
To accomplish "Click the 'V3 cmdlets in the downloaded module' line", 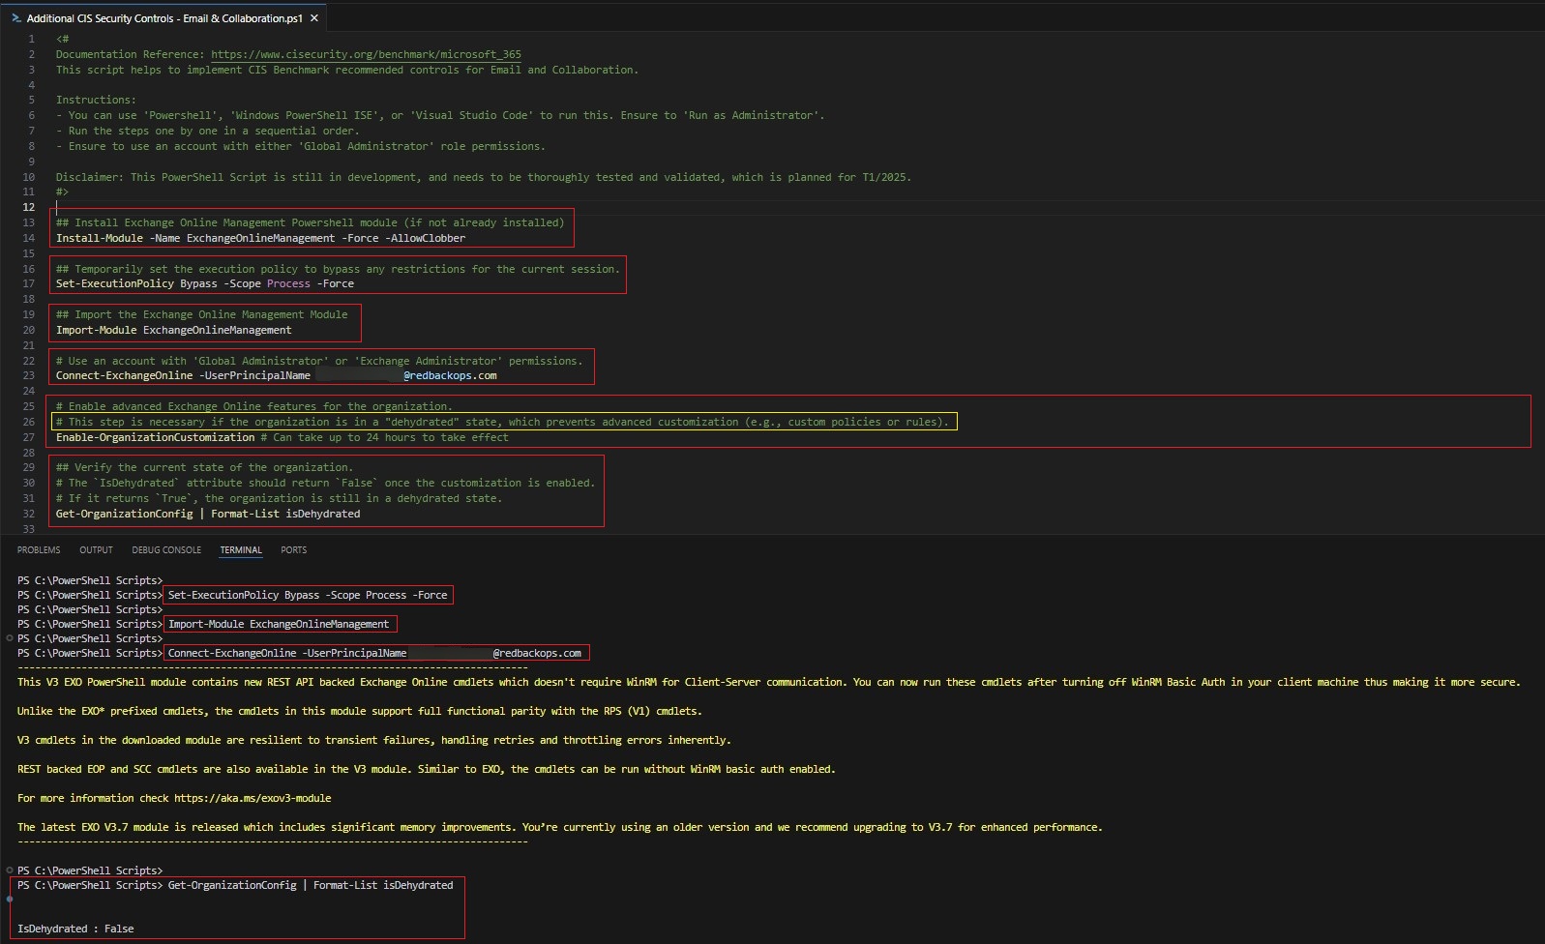I will tap(374, 740).
